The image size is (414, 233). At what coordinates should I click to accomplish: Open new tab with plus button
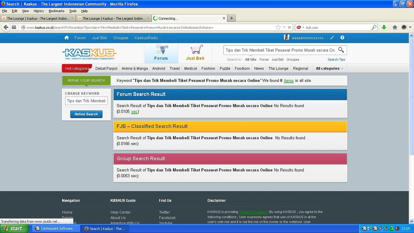(231, 18)
